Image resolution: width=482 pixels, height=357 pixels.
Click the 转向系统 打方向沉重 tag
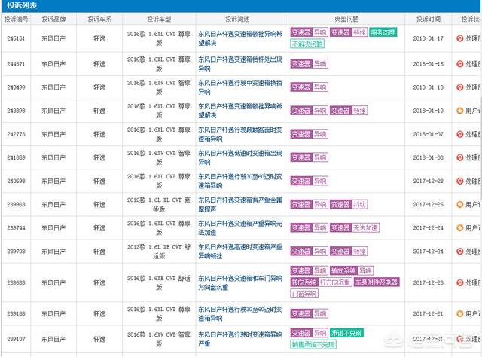pyautogui.click(x=322, y=282)
